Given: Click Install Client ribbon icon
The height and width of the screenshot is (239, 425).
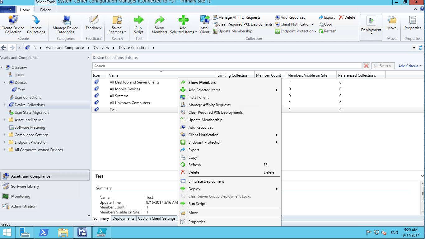Looking at the screenshot, I should pyautogui.click(x=205, y=24).
